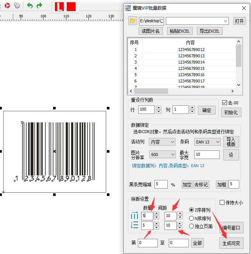Click the 加框 value field
Screen dimensions: 251x254
[234, 184]
